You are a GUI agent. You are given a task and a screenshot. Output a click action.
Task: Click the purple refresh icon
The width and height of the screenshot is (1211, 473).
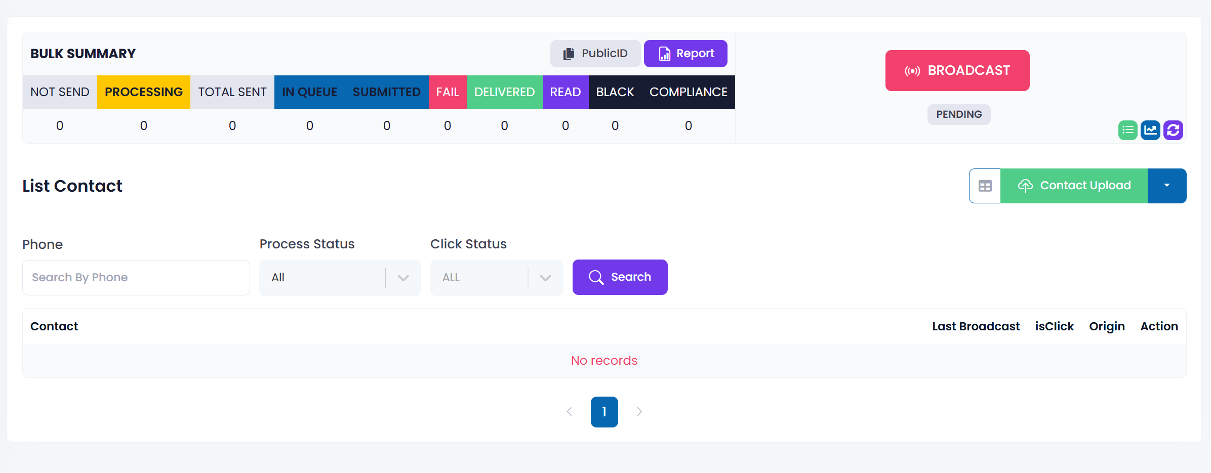(x=1173, y=130)
